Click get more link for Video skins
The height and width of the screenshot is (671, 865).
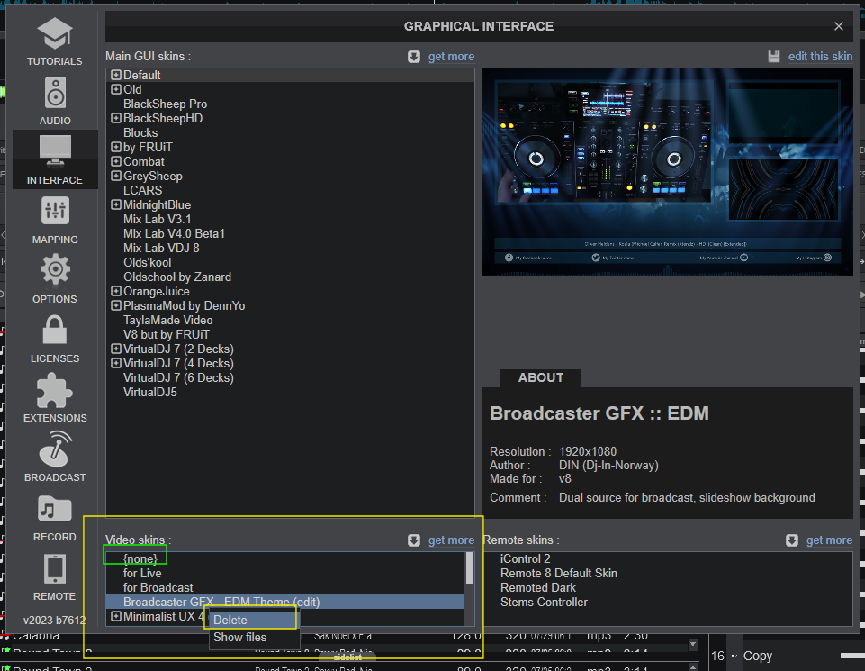[x=451, y=540]
